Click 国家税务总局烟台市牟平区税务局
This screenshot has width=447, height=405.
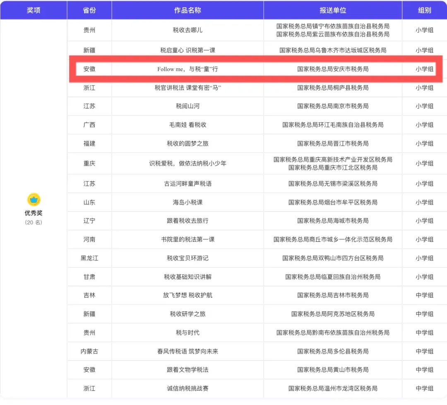333,202
